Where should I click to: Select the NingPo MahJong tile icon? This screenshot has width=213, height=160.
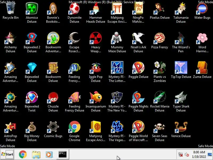(x=138, y=9)
